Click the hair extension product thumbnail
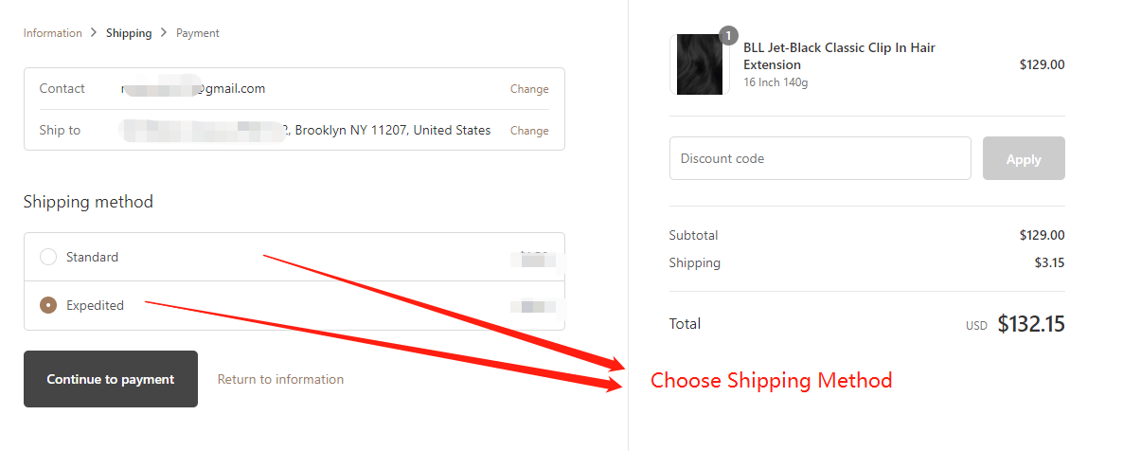 click(x=700, y=65)
